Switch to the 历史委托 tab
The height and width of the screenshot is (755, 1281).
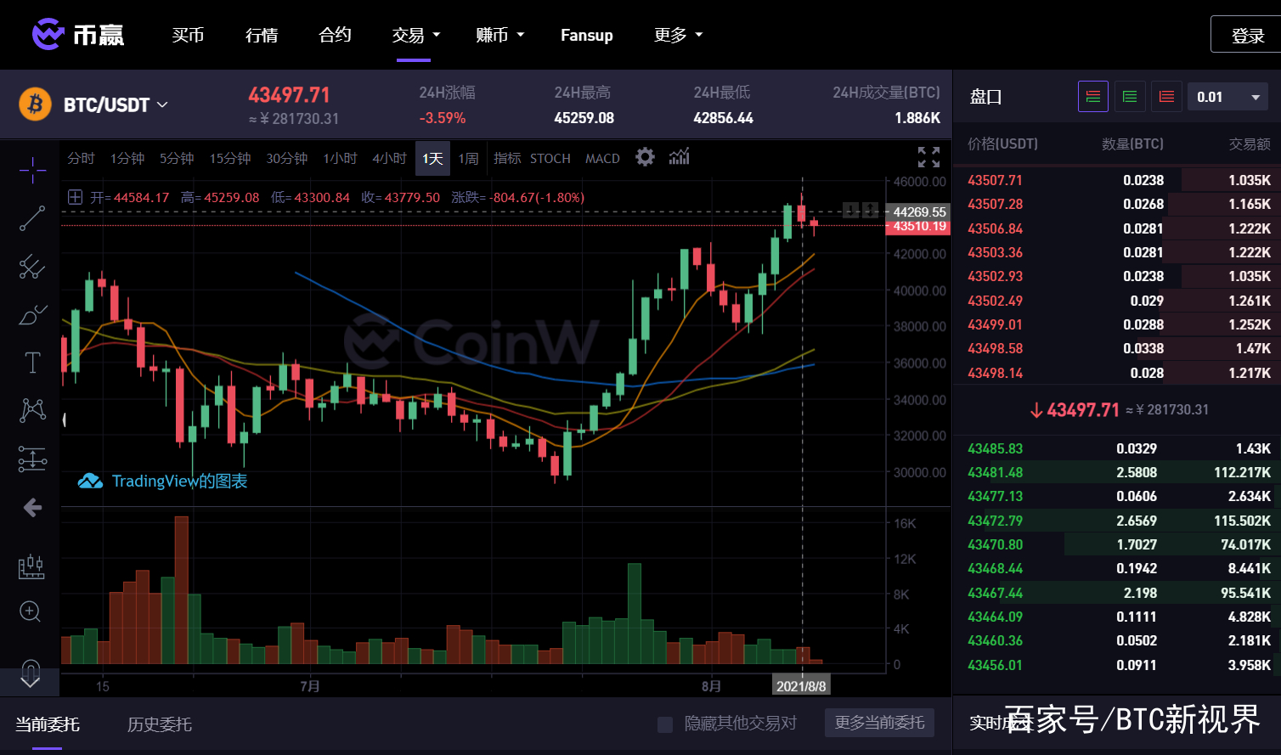click(x=160, y=724)
